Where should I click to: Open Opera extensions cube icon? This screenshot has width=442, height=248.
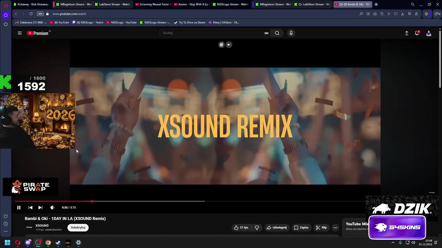point(426,14)
